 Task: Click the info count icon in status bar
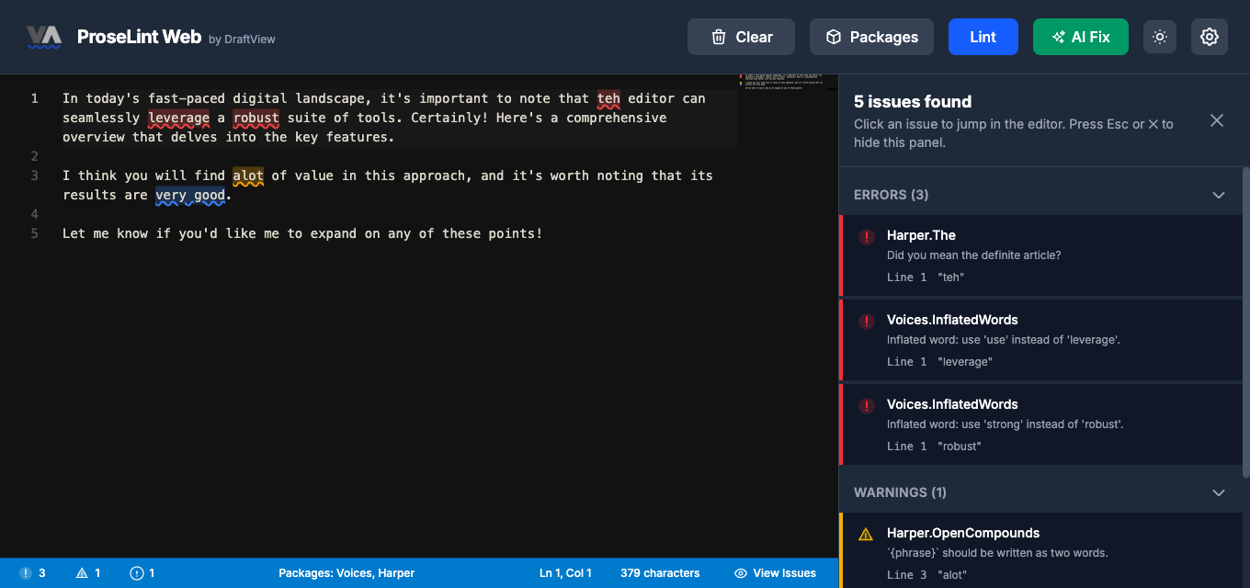(x=137, y=573)
